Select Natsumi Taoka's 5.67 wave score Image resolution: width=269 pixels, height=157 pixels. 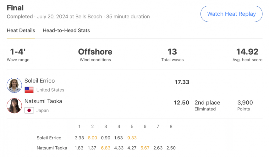pyautogui.click(x=145, y=148)
